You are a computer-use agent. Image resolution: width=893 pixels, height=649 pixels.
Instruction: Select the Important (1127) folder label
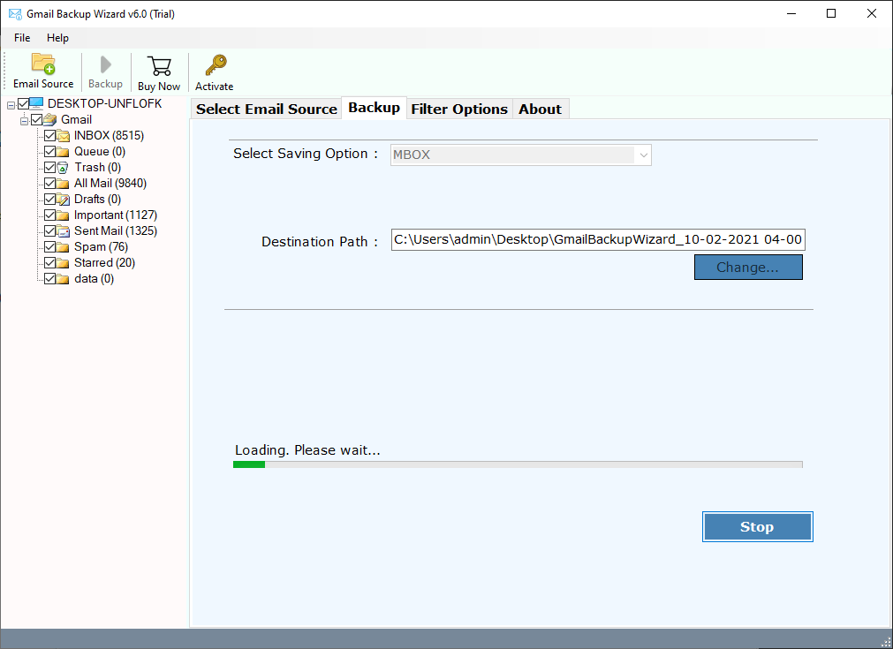[x=116, y=215]
